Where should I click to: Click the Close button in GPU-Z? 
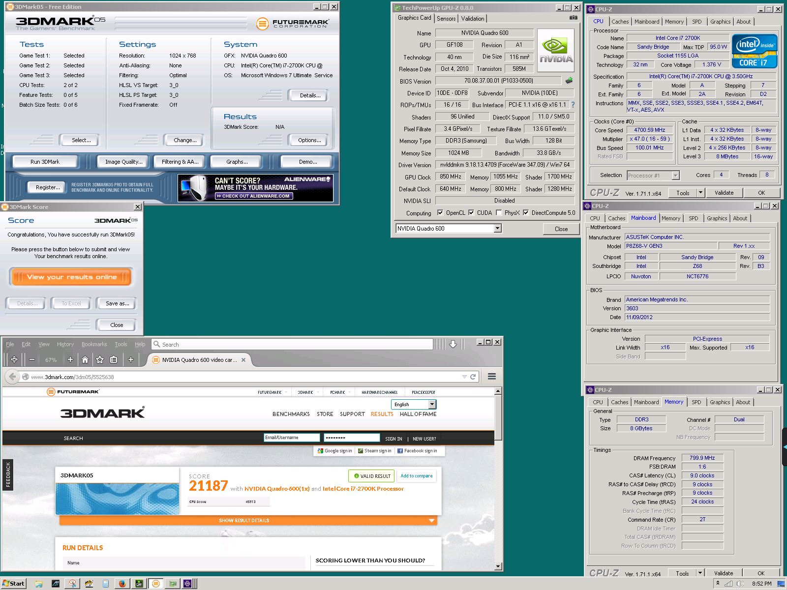pos(561,229)
